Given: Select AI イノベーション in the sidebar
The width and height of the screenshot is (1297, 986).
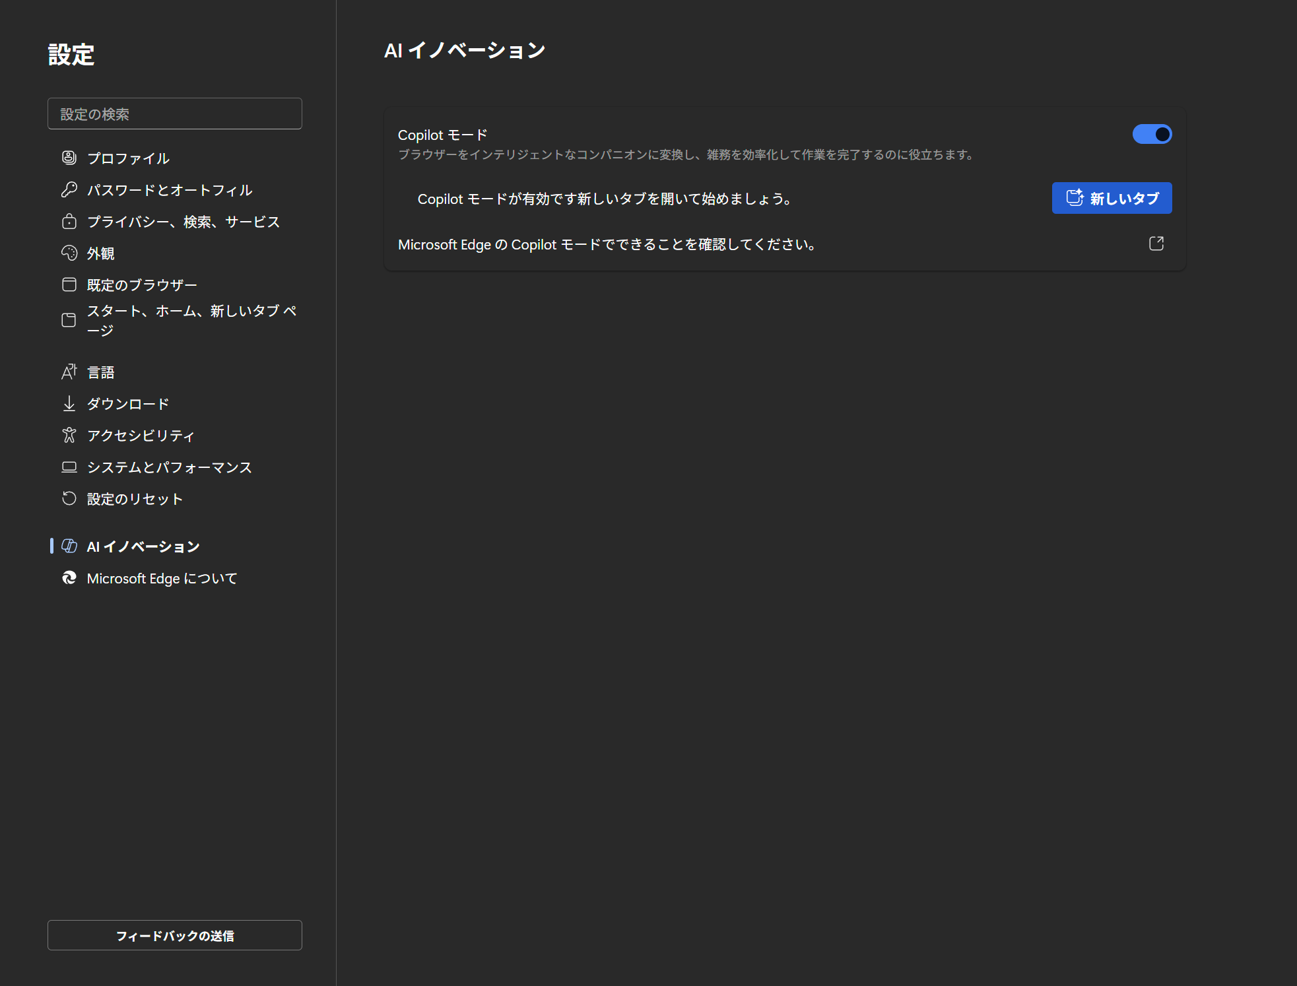Looking at the screenshot, I should coord(175,546).
